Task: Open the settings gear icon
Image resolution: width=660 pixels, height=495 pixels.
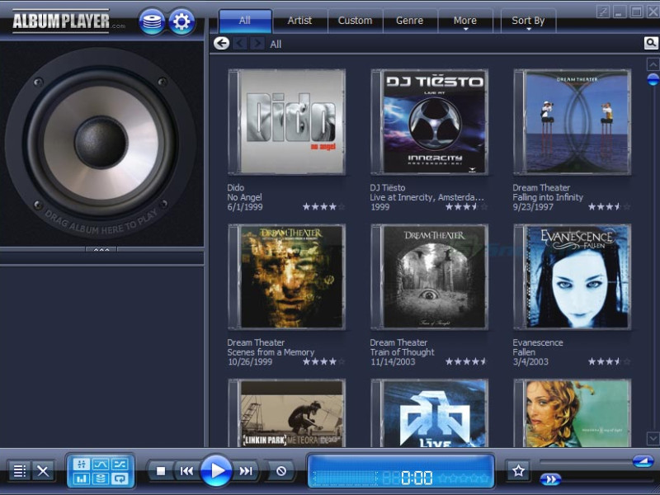Action: tap(181, 21)
